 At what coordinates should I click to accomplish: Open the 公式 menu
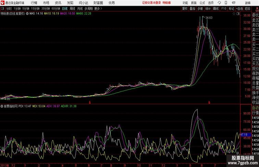point(202,3)
